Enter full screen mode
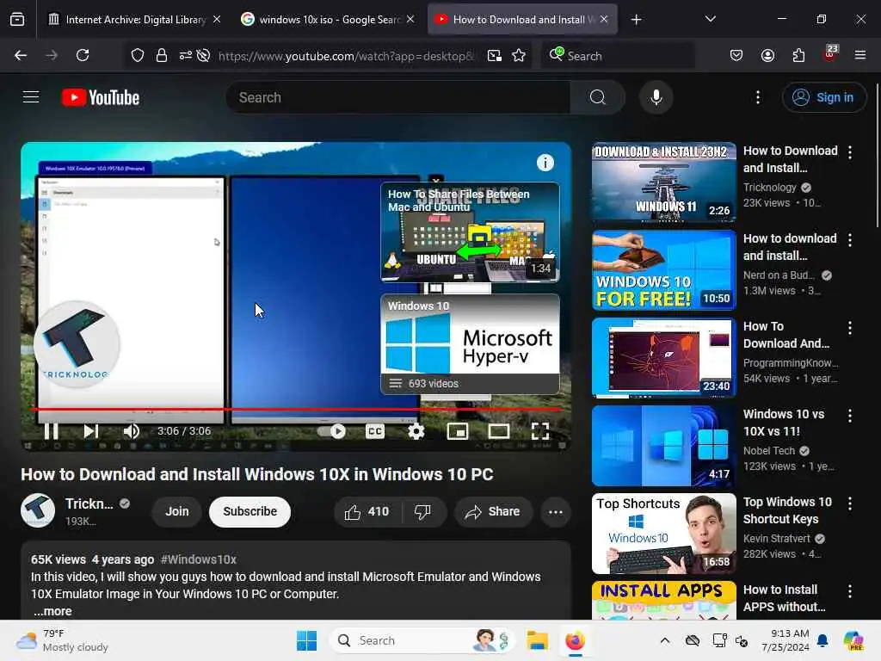 [540, 431]
